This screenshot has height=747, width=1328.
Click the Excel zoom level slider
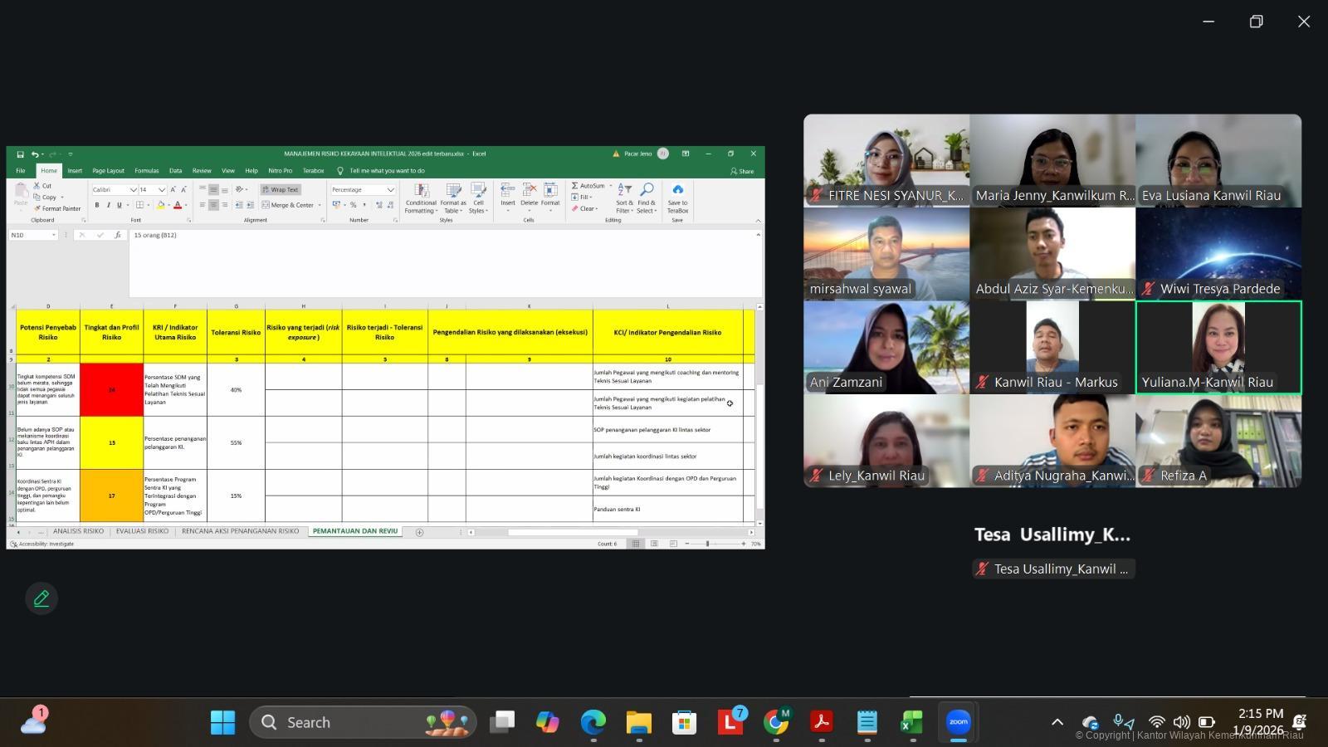click(708, 544)
